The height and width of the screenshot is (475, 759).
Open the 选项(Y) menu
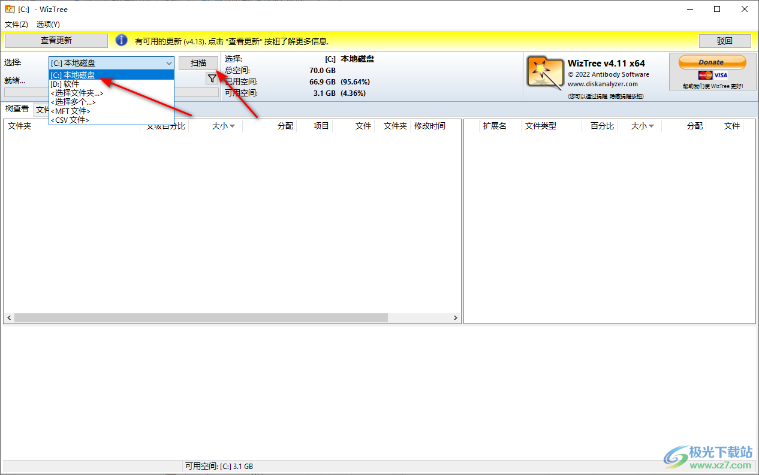[48, 25]
